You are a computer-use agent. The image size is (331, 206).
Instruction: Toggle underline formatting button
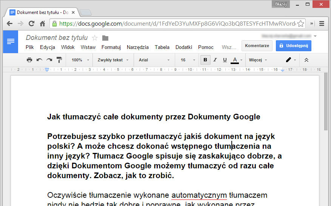tap(225, 60)
